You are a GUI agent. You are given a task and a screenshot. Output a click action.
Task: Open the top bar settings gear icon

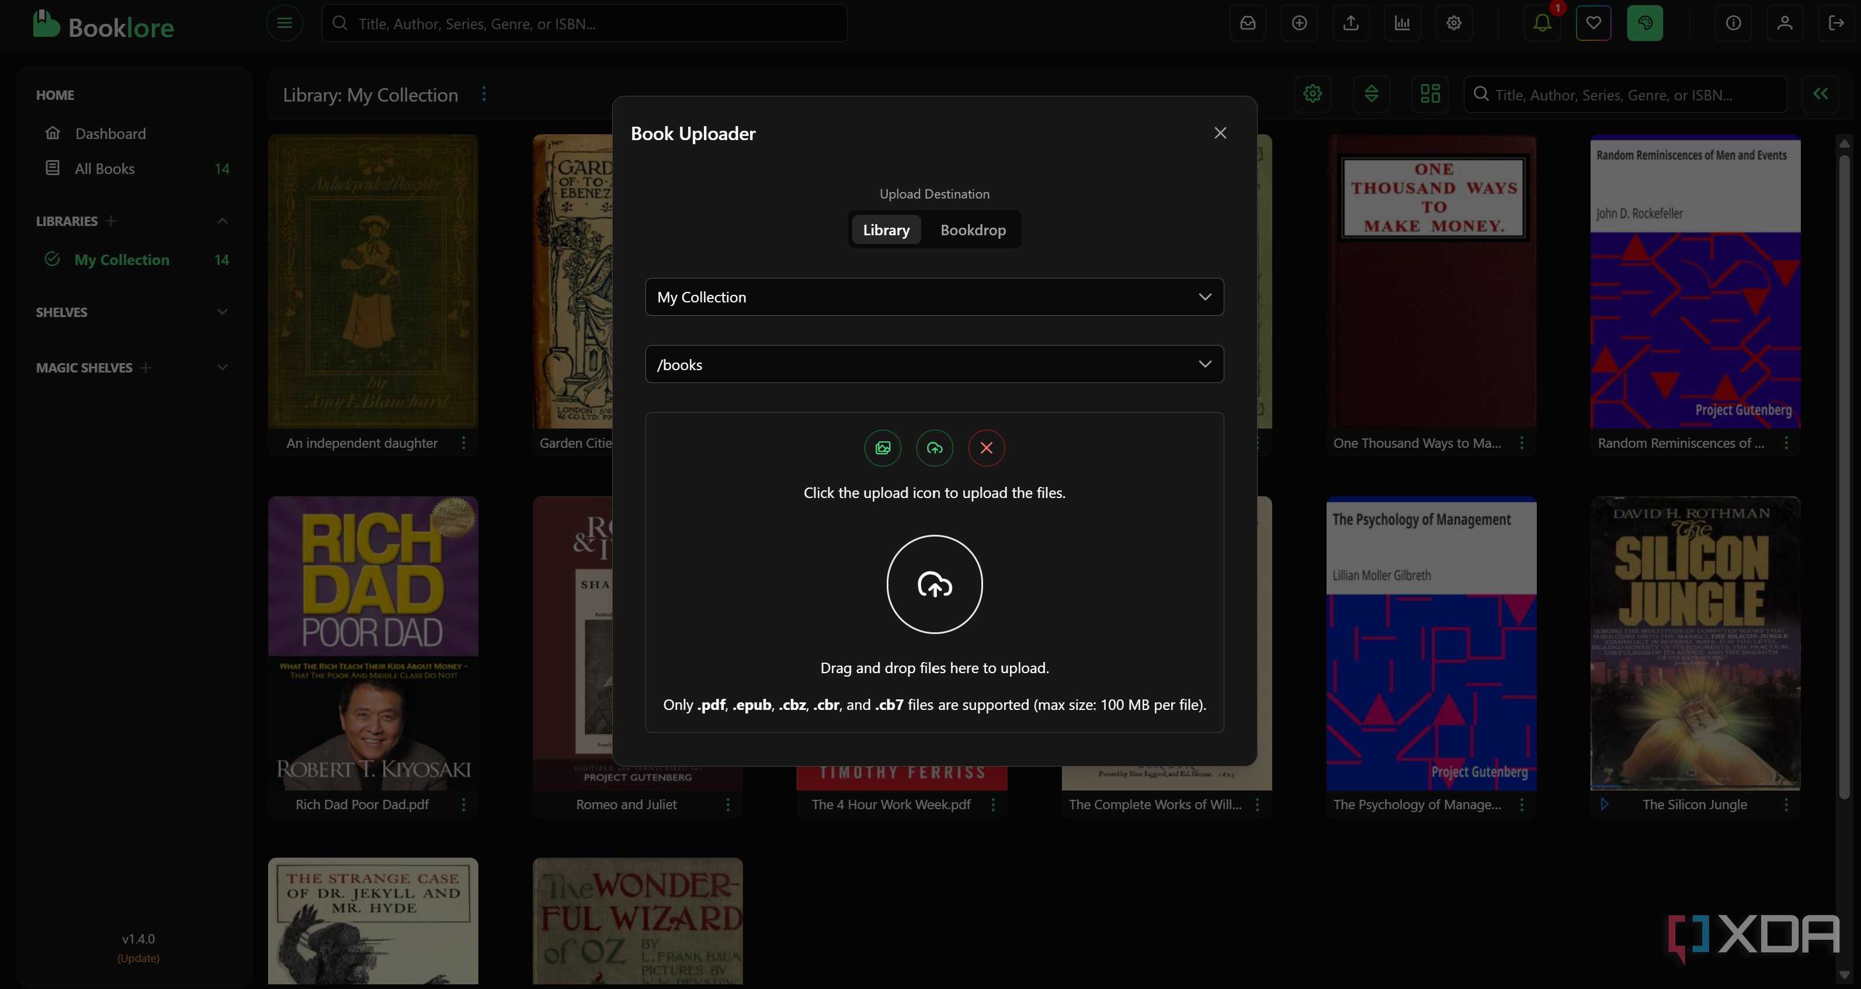(1453, 23)
